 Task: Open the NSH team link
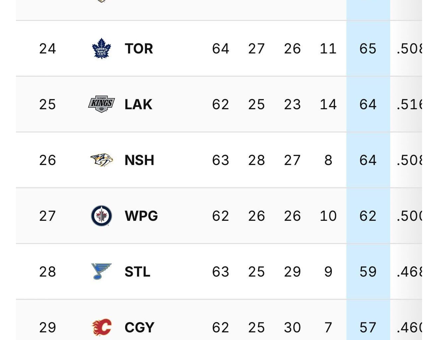click(139, 160)
